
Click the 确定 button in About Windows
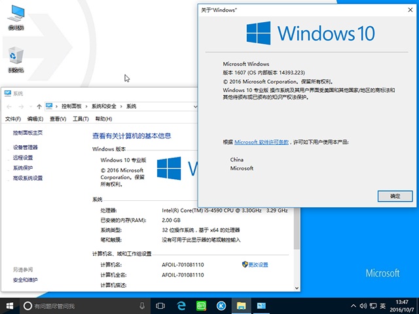395,196
